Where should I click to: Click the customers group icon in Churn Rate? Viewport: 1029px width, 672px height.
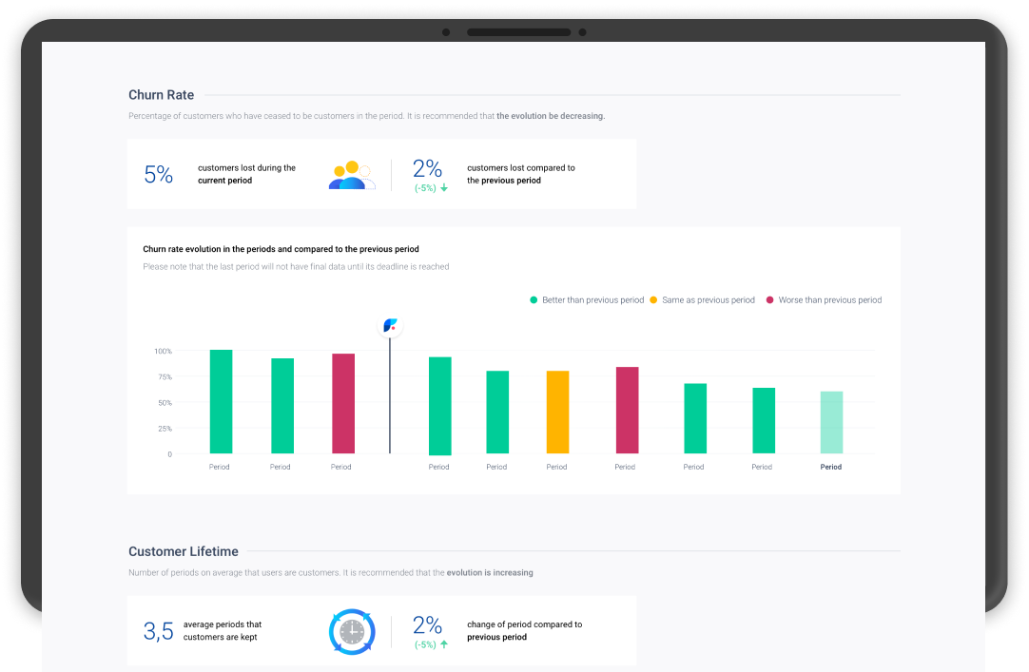351,175
